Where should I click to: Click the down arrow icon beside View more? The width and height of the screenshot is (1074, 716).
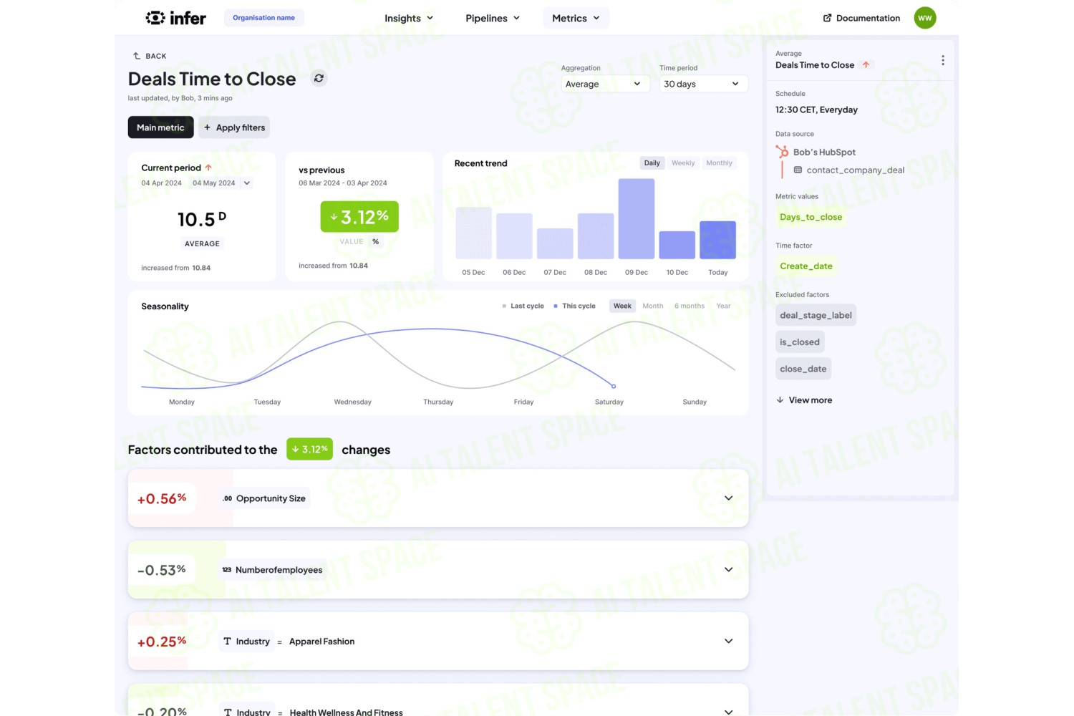tap(780, 400)
